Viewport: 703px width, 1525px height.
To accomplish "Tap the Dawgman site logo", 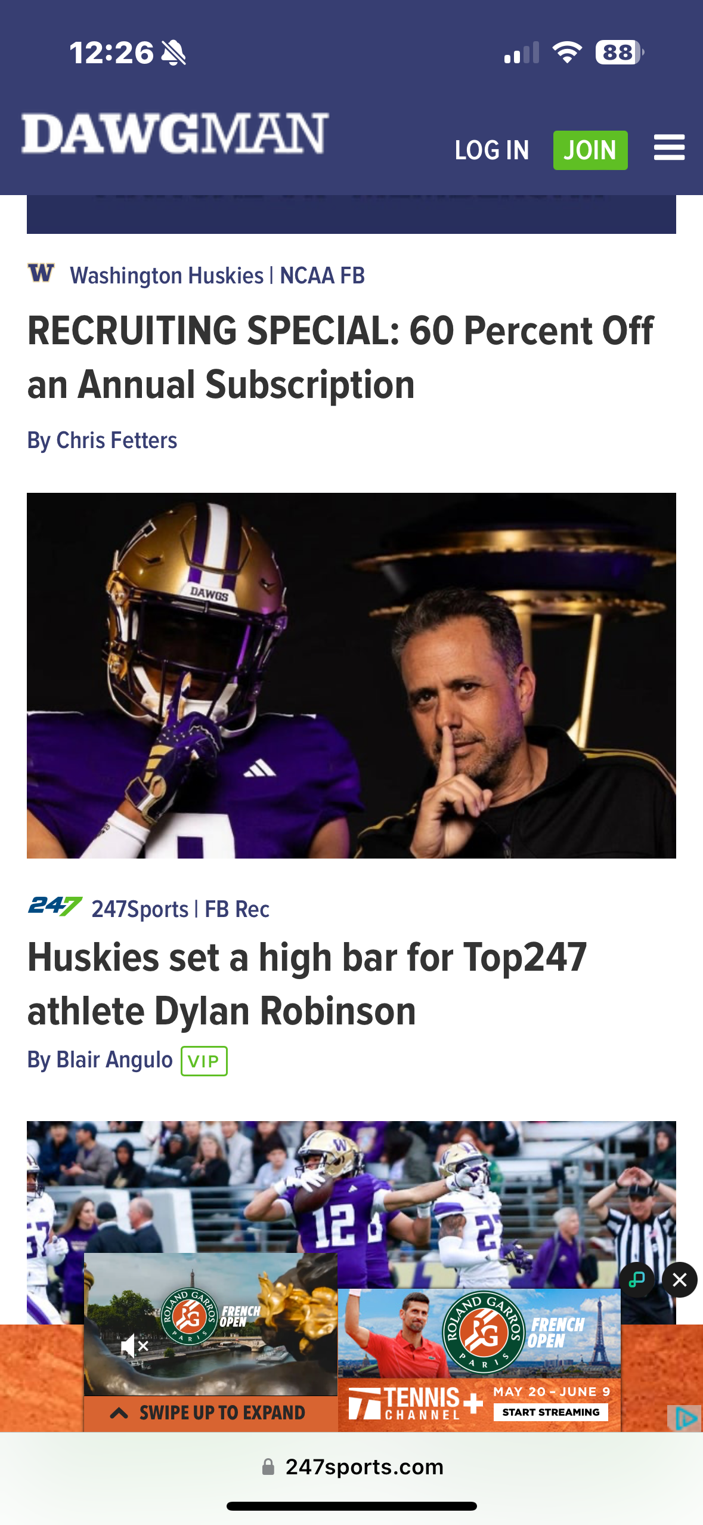I will click(175, 133).
